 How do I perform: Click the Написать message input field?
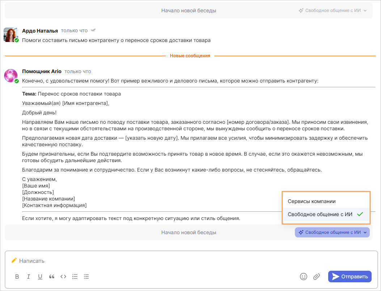coord(145,261)
